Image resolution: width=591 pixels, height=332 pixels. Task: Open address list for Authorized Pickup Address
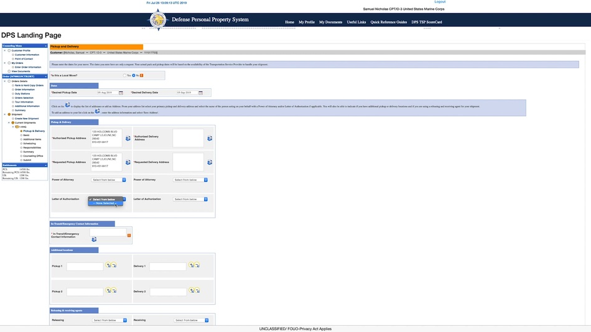click(128, 139)
